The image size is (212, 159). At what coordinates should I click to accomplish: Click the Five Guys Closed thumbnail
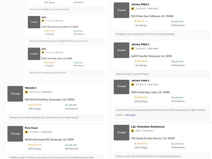click(x=15, y=134)
